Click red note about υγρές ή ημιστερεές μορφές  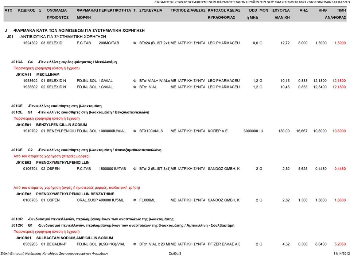(77, 188)
